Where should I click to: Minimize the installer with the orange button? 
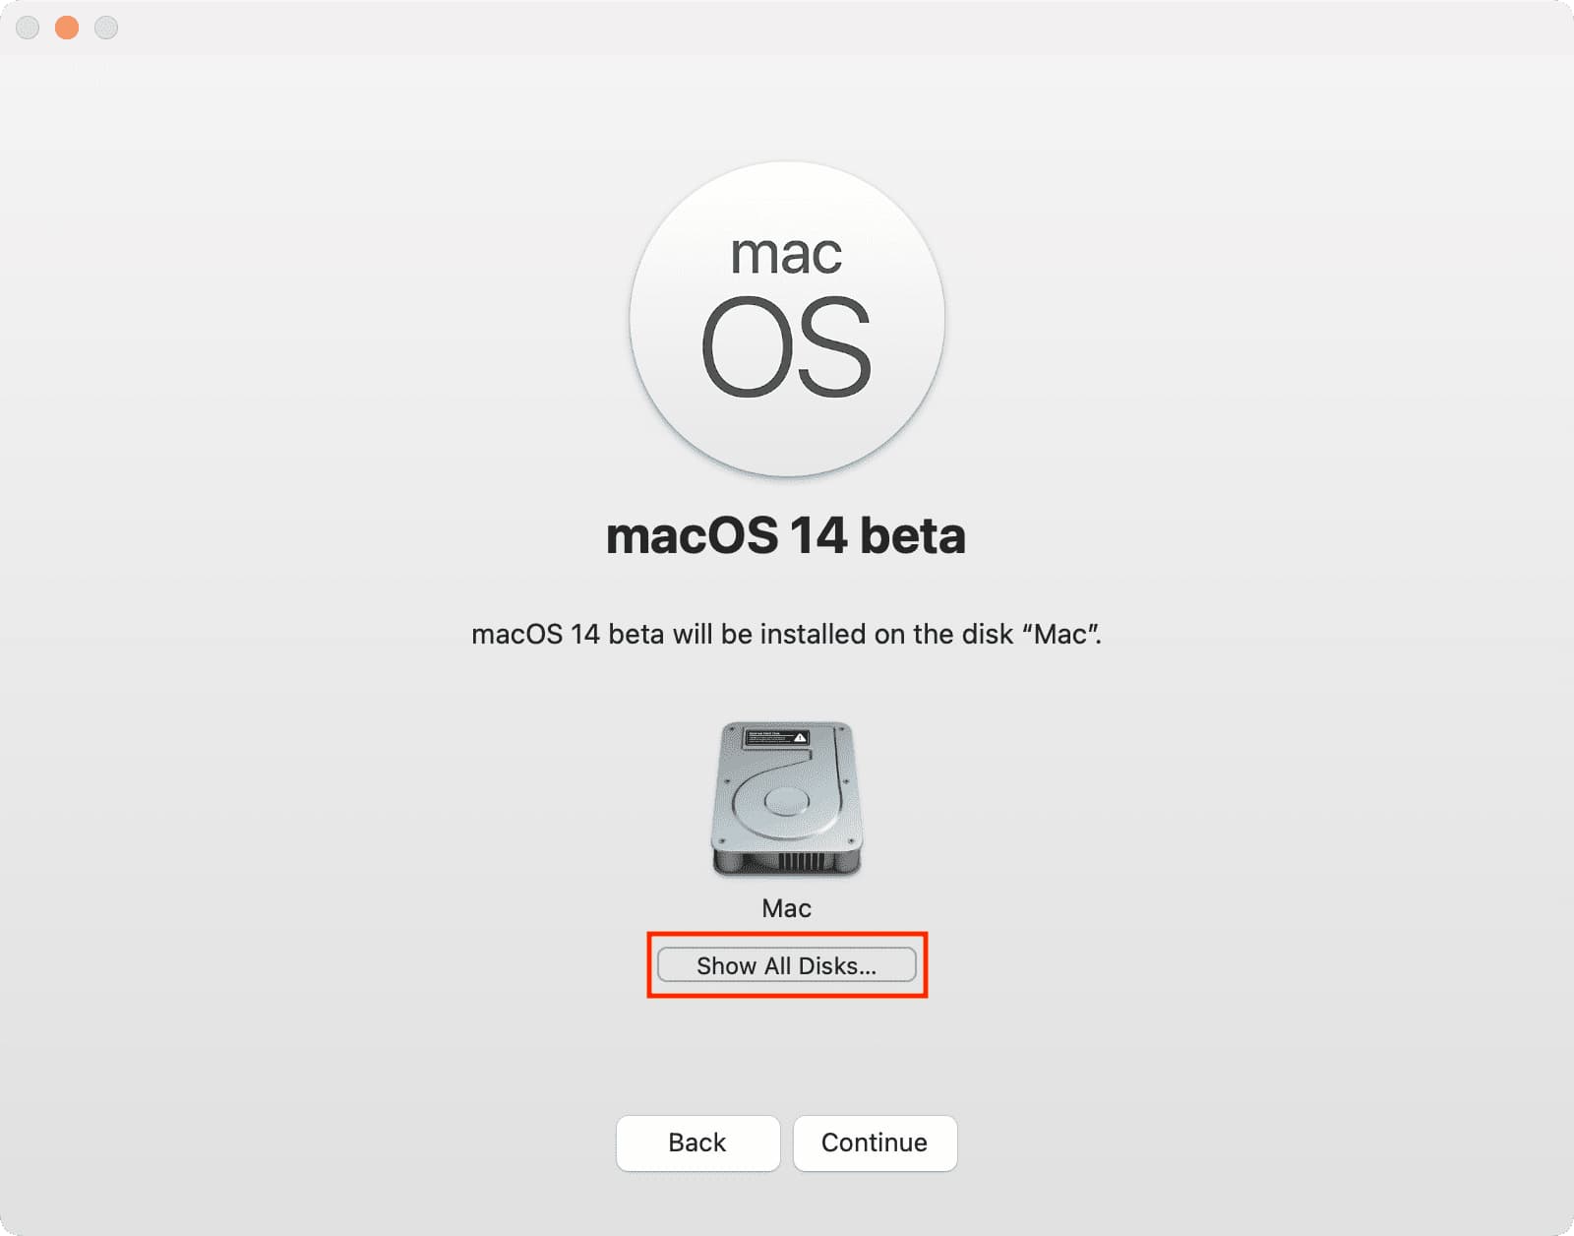click(67, 28)
